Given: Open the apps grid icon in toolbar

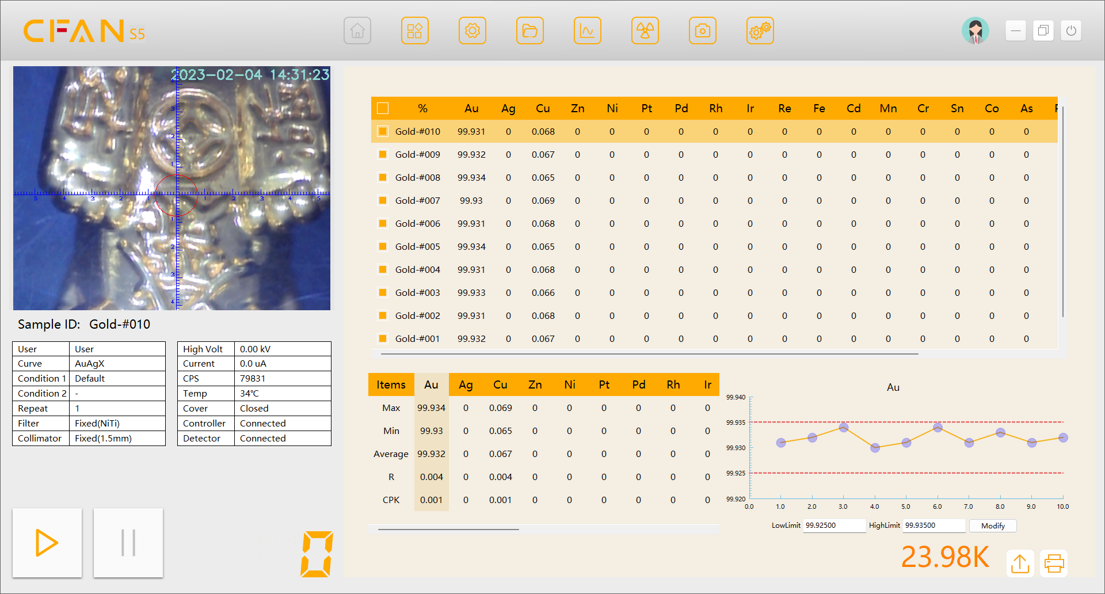Looking at the screenshot, I should pos(415,31).
